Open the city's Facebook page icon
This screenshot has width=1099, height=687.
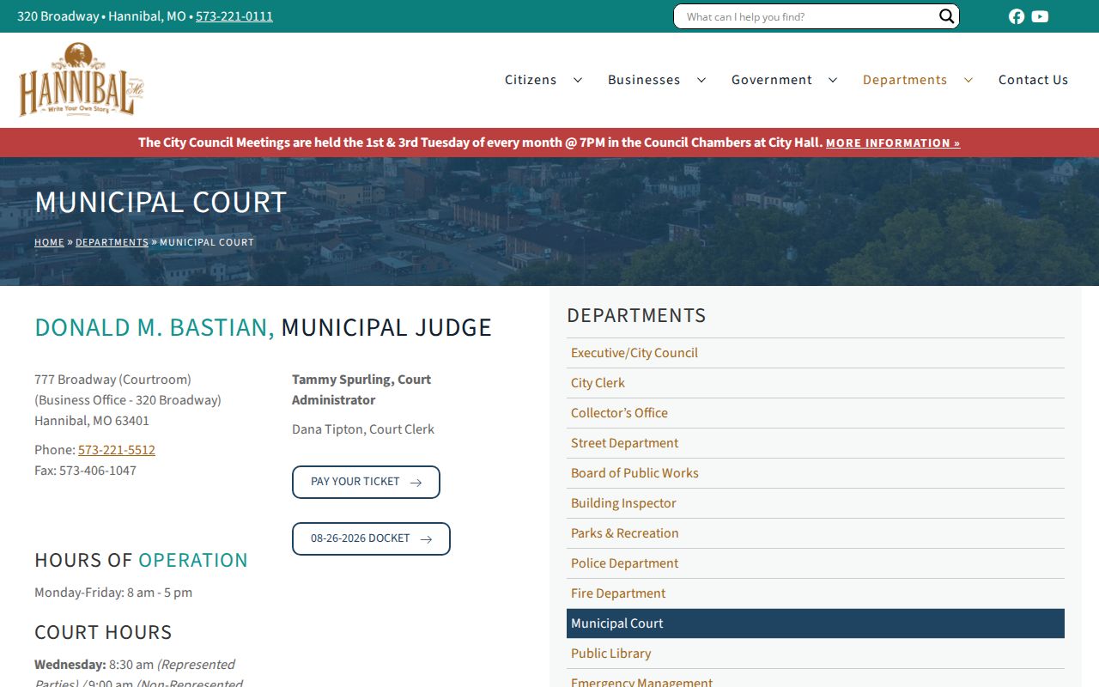[x=1017, y=16]
